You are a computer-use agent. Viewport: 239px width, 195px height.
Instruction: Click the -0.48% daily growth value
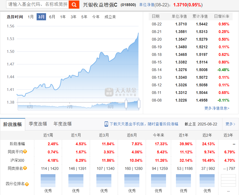tap(223, 70)
